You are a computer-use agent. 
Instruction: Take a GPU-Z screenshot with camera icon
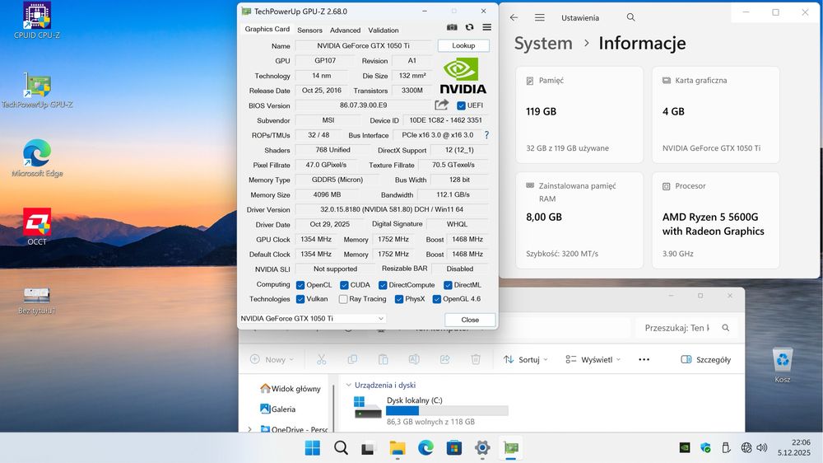(451, 27)
